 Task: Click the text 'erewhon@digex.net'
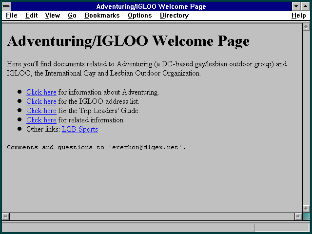coord(145,147)
